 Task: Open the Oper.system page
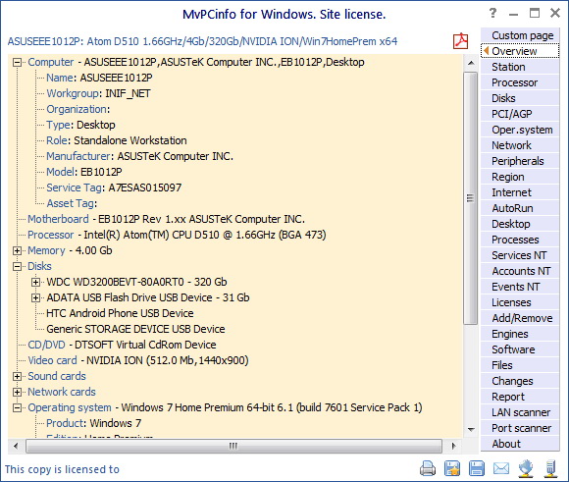520,130
